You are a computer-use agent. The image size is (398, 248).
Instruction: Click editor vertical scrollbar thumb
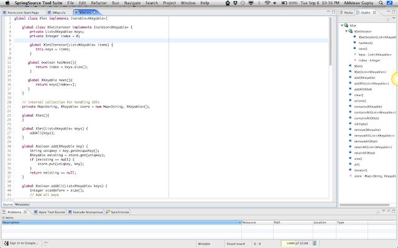pos(330,42)
